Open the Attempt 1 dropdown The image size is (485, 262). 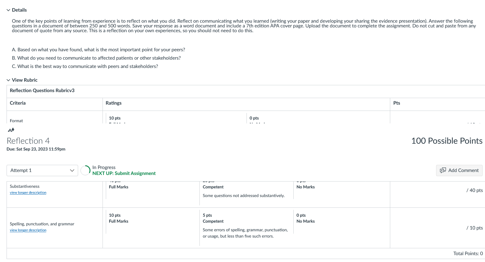click(x=42, y=170)
